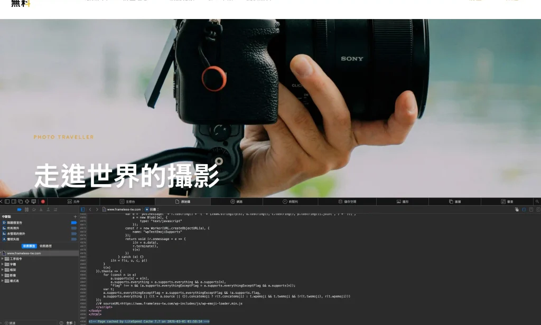
Task: Switch to the 網路 tab
Action: click(x=237, y=201)
